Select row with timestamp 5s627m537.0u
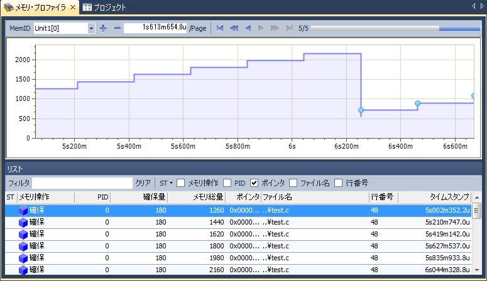Viewport: 487px width, 281px height. pyautogui.click(x=238, y=247)
